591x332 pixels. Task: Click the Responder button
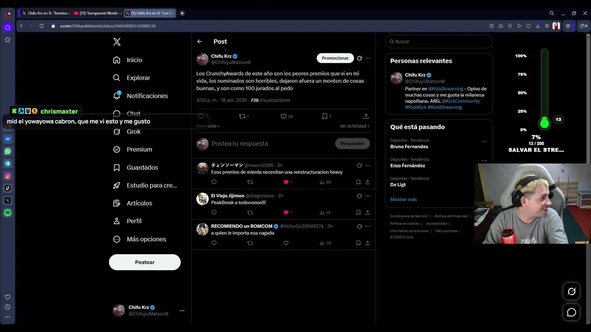click(x=352, y=143)
